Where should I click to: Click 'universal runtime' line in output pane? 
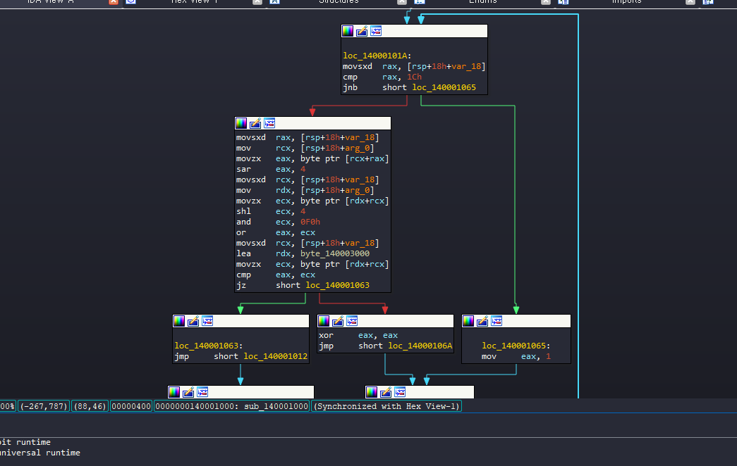point(40,453)
